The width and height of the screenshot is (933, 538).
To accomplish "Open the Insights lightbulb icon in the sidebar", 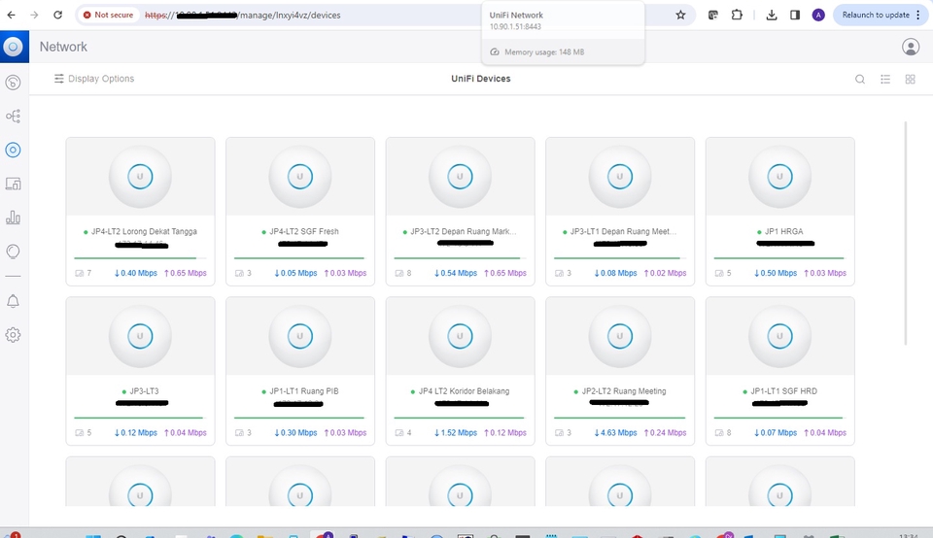I will click(13, 252).
